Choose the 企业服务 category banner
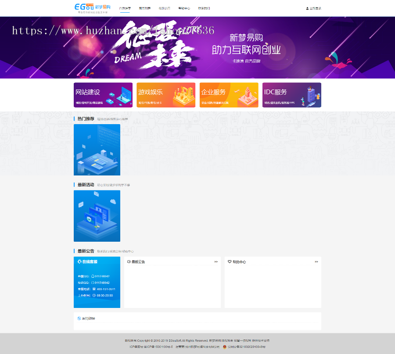The height and width of the screenshot is (354, 395). click(x=229, y=95)
